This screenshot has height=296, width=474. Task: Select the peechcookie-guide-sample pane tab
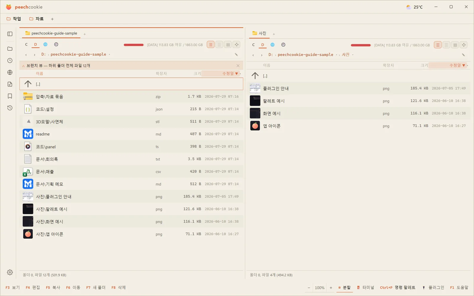[x=51, y=33]
